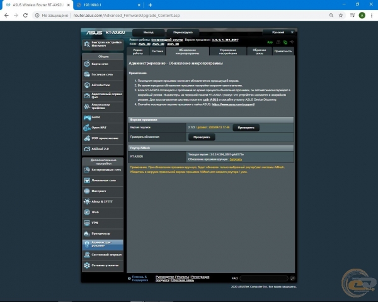Switch to the 'Управление настройками' tab
Screen dimensions: 378x302
pos(228,52)
